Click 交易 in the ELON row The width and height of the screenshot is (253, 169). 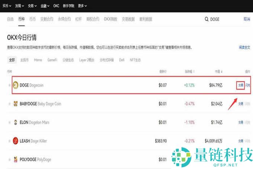241,122
